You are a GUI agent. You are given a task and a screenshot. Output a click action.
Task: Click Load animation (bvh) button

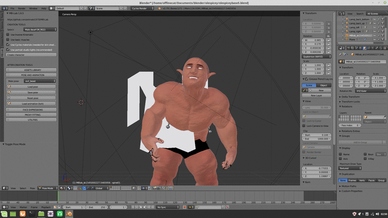31,104
